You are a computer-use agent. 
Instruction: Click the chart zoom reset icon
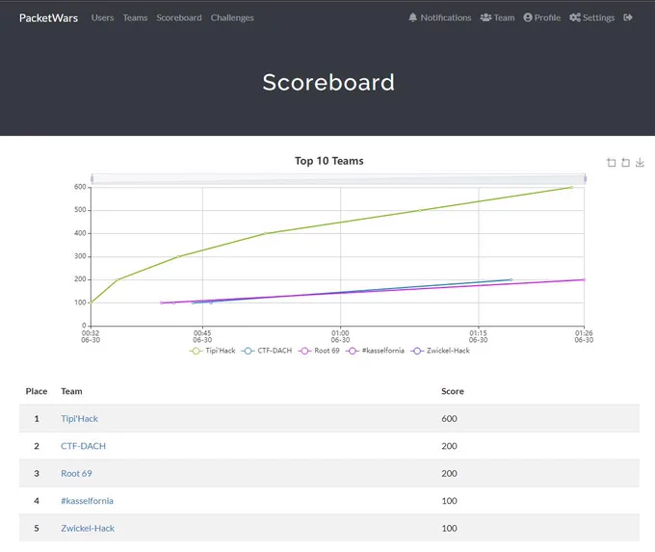click(x=625, y=163)
